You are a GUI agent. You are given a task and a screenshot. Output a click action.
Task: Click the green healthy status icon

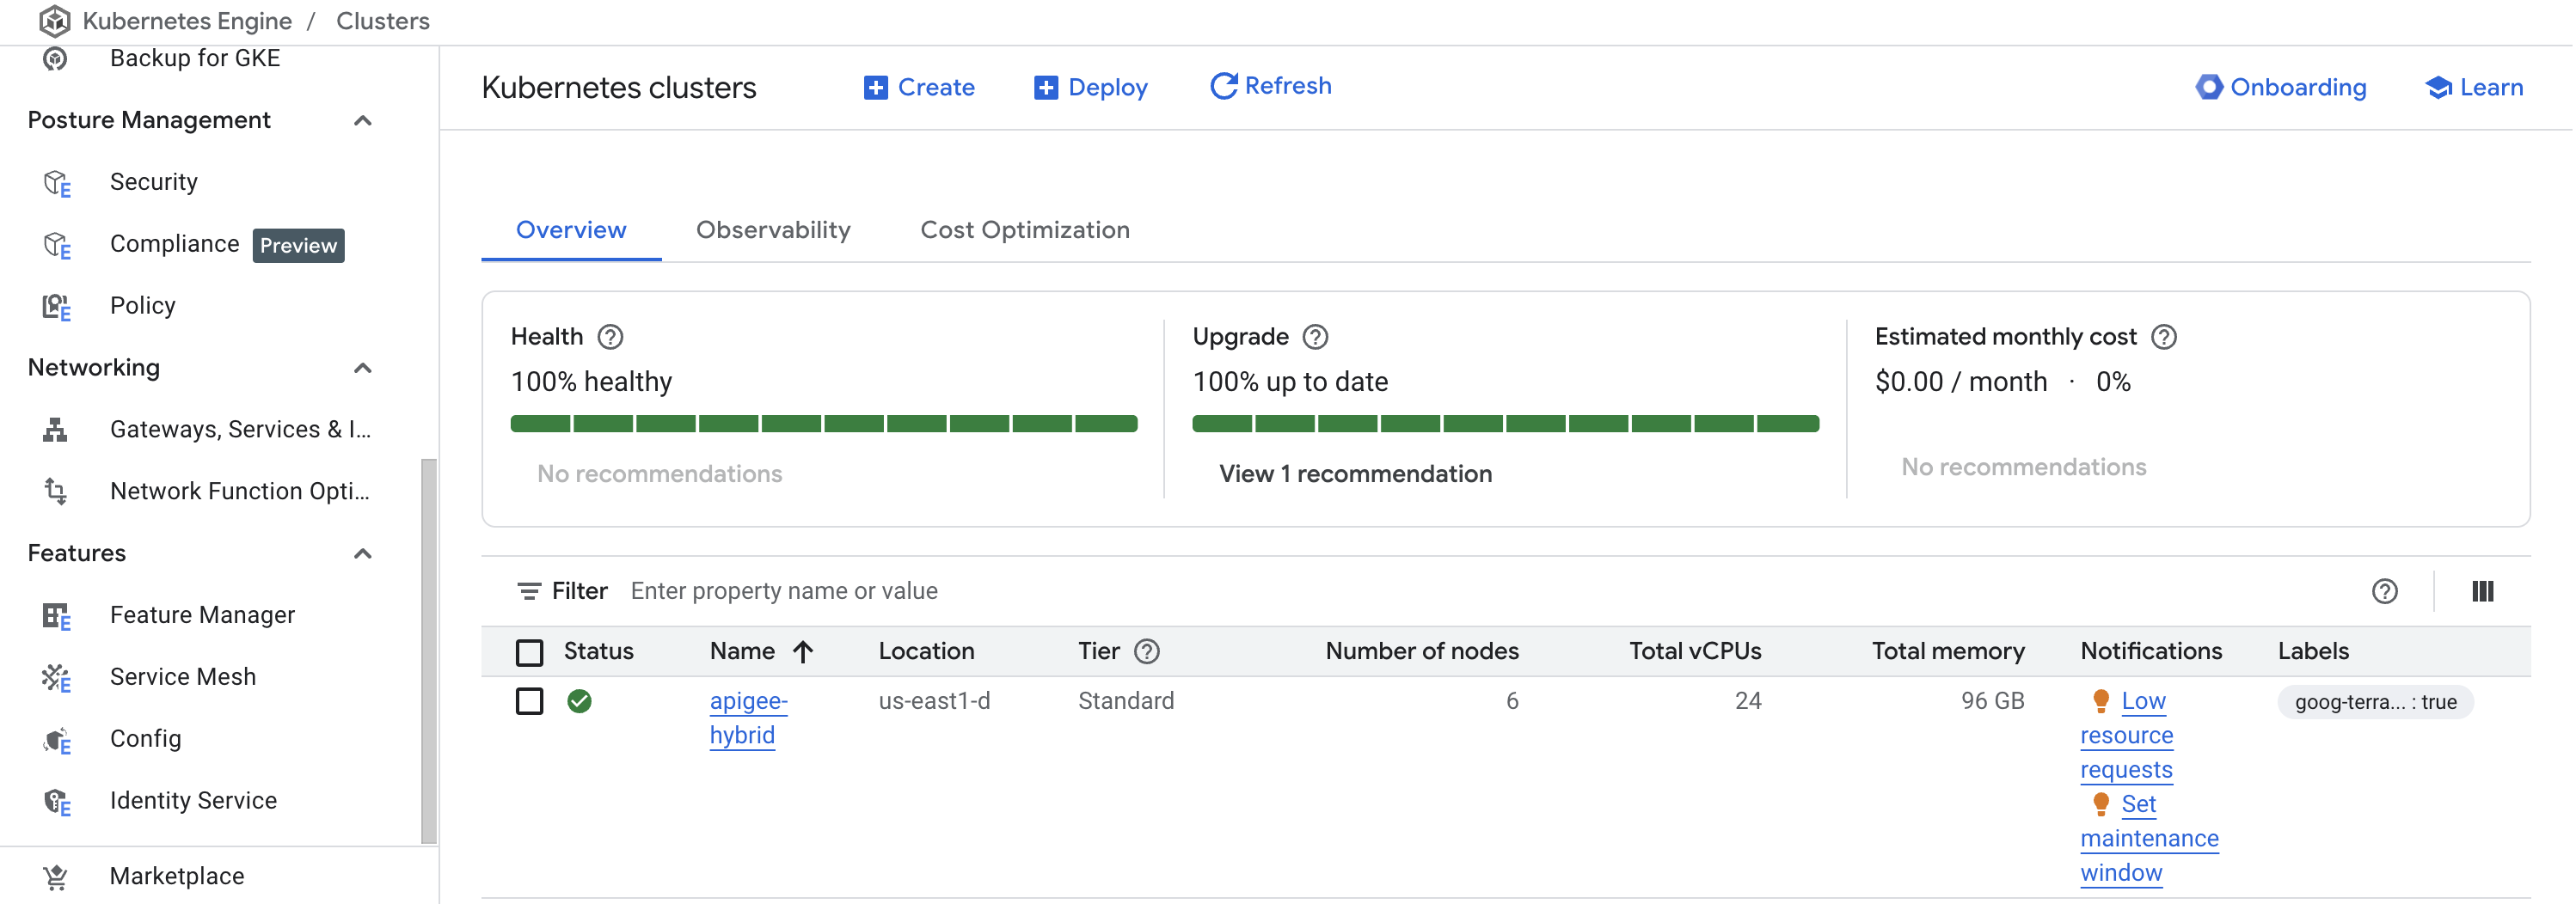tap(579, 702)
